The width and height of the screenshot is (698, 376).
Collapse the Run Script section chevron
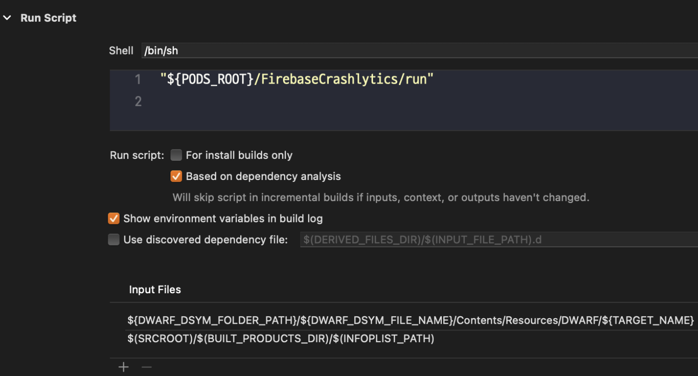[x=7, y=18]
